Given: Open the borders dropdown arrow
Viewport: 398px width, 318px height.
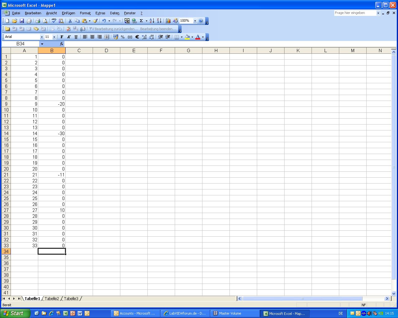Looking at the screenshot, I should pos(182,37).
